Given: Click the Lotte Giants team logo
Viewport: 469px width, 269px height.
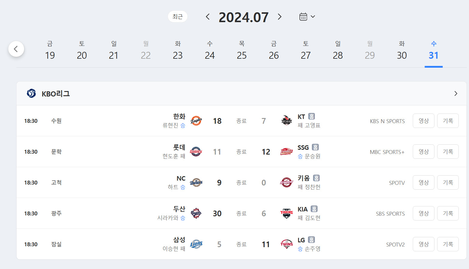Looking at the screenshot, I should click(x=196, y=152).
